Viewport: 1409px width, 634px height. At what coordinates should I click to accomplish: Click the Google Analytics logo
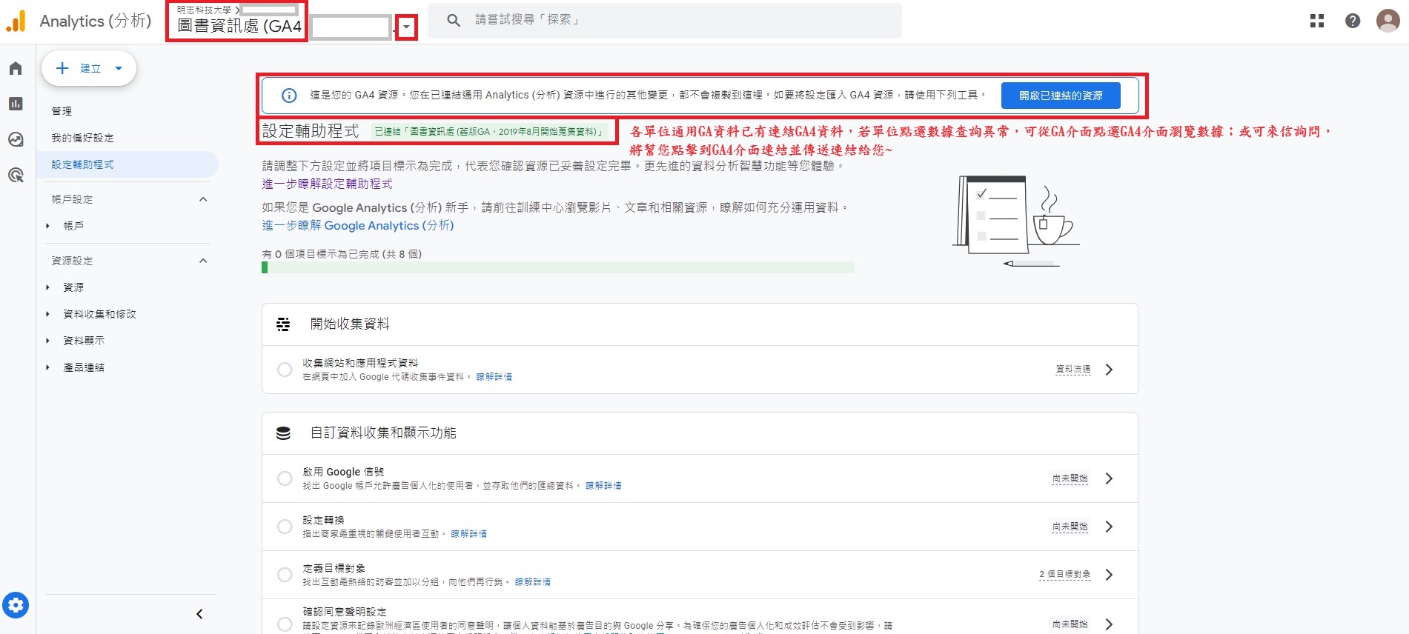pyautogui.click(x=16, y=21)
